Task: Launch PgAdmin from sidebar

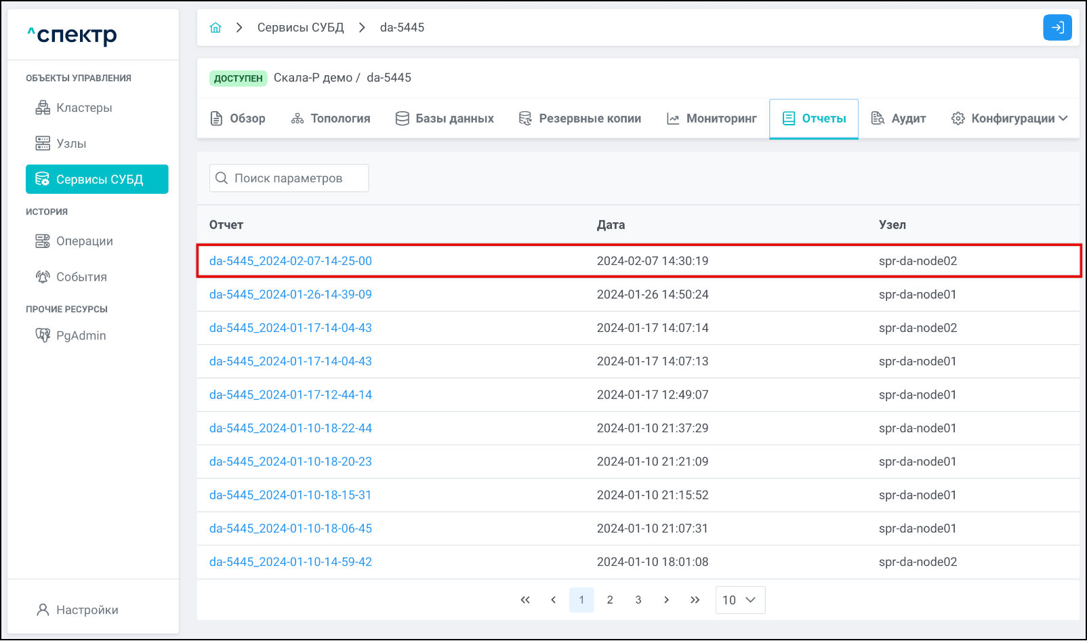Action: point(81,335)
